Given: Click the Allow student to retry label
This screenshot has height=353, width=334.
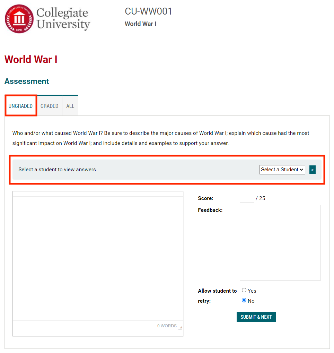Looking at the screenshot, I should click(x=217, y=296).
